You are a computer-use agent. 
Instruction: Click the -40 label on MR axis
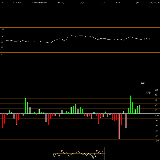[156, 126]
